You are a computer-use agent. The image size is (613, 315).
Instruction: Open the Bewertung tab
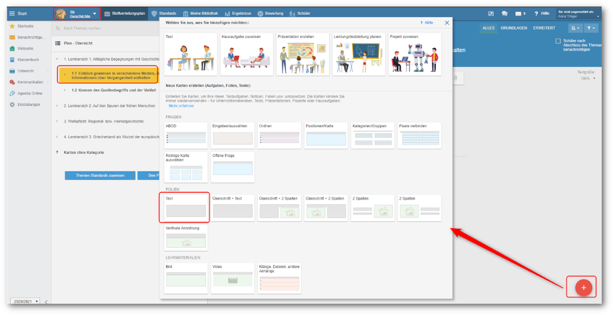tap(270, 14)
